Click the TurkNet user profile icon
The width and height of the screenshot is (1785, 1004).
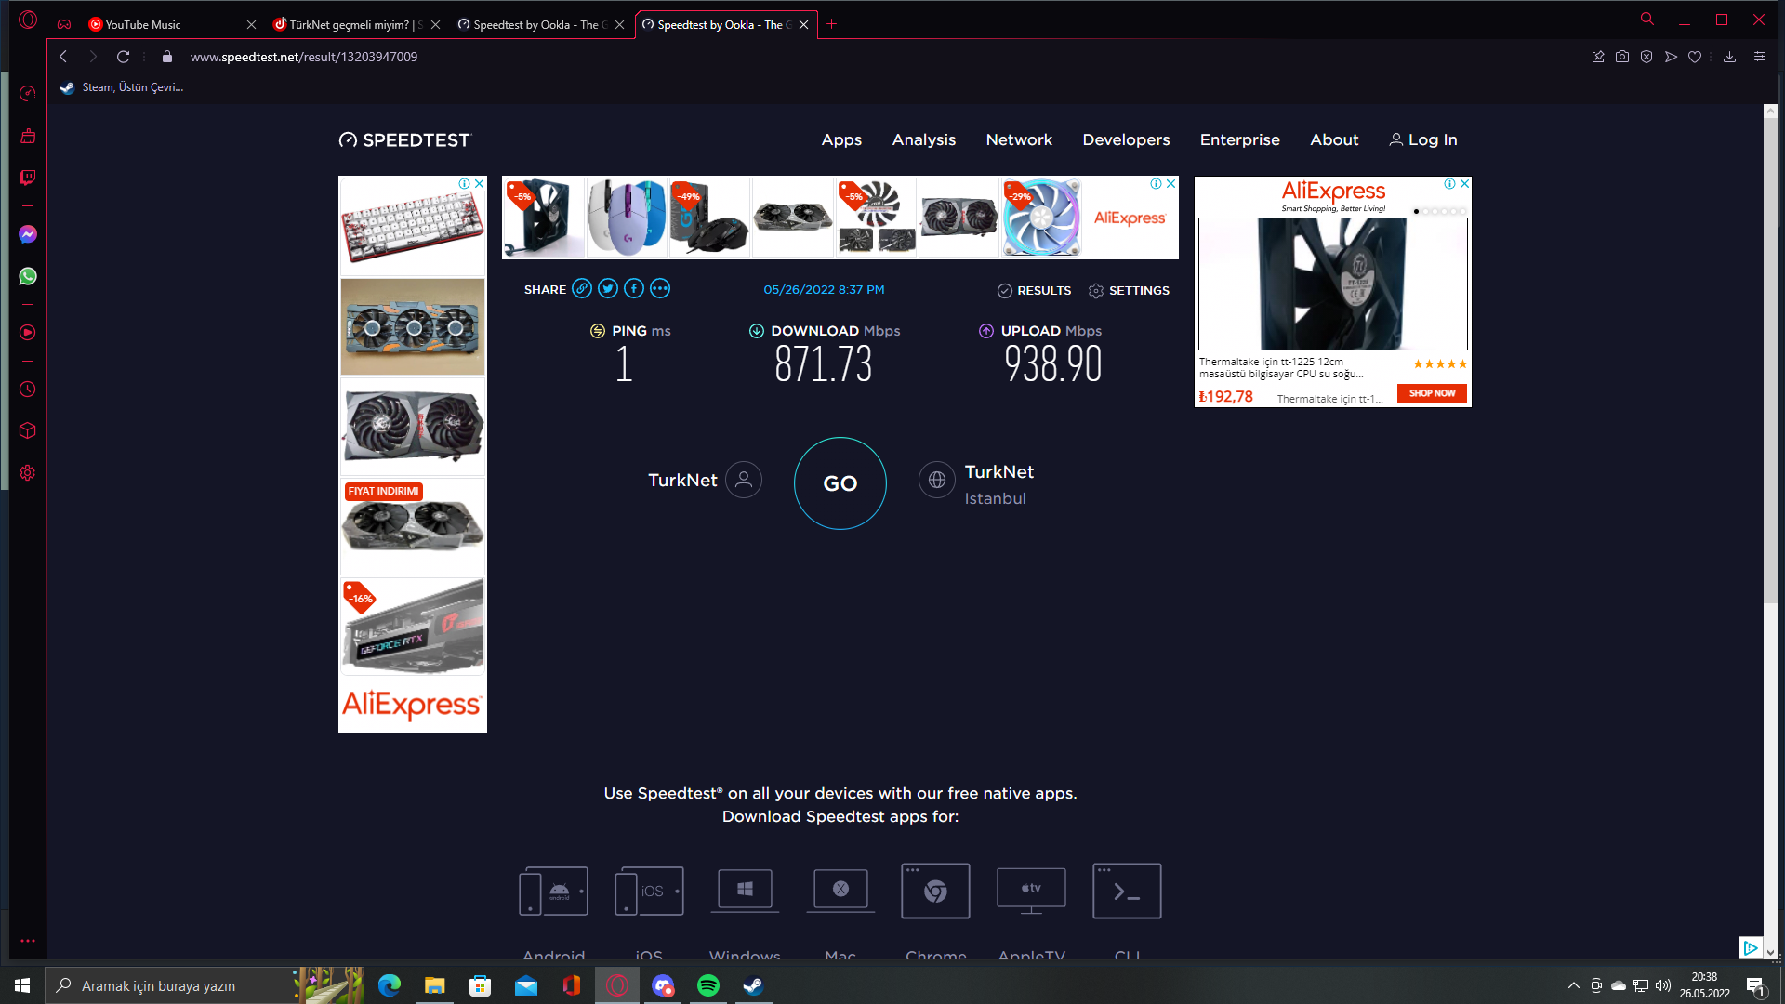click(x=744, y=481)
